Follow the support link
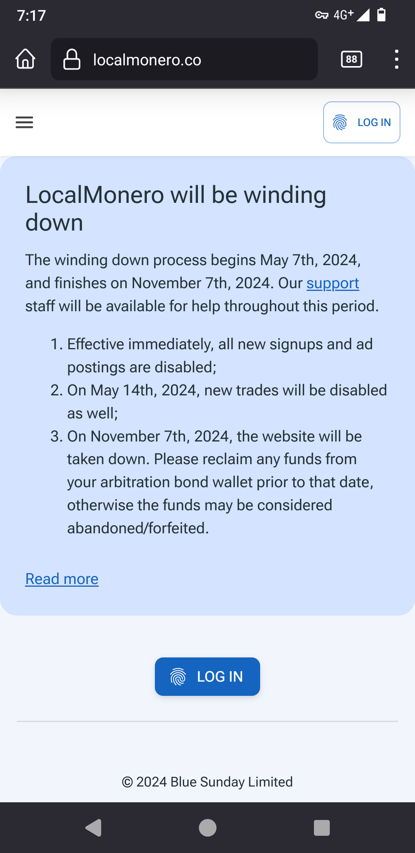 333,283
